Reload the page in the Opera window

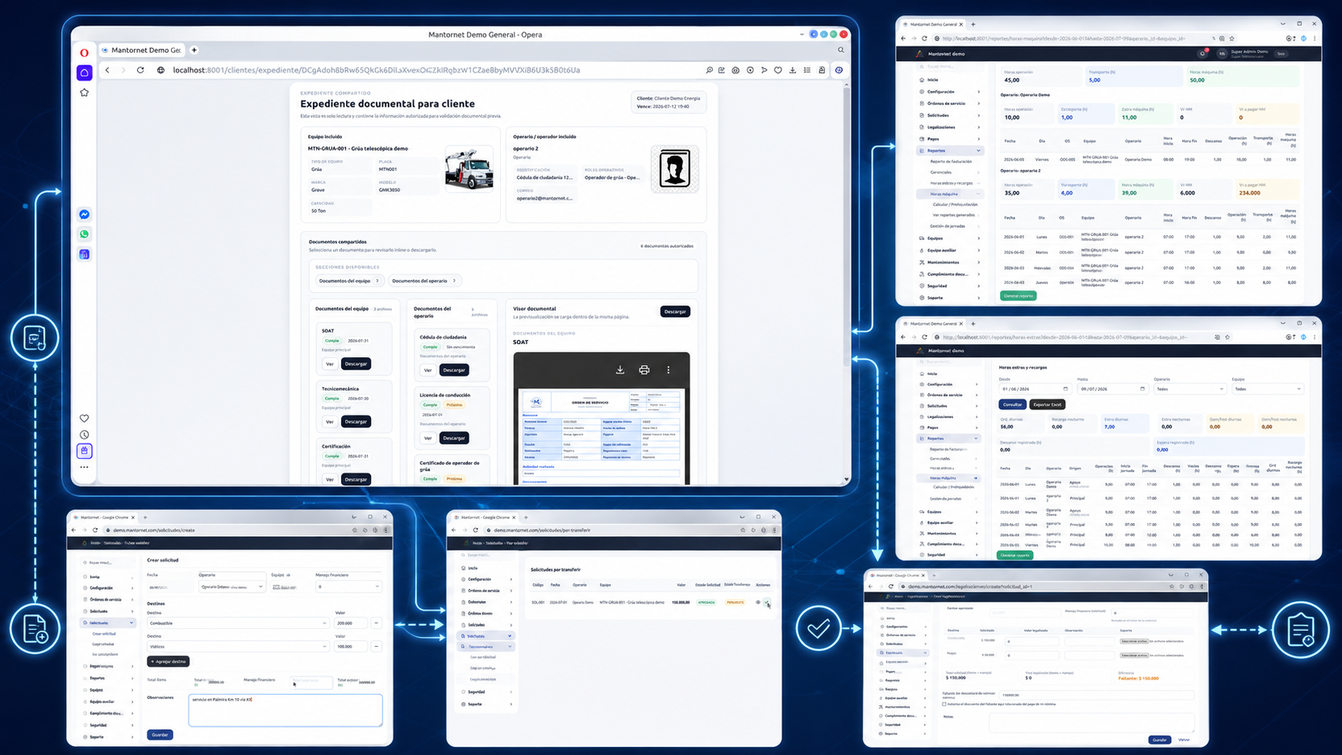tap(140, 70)
